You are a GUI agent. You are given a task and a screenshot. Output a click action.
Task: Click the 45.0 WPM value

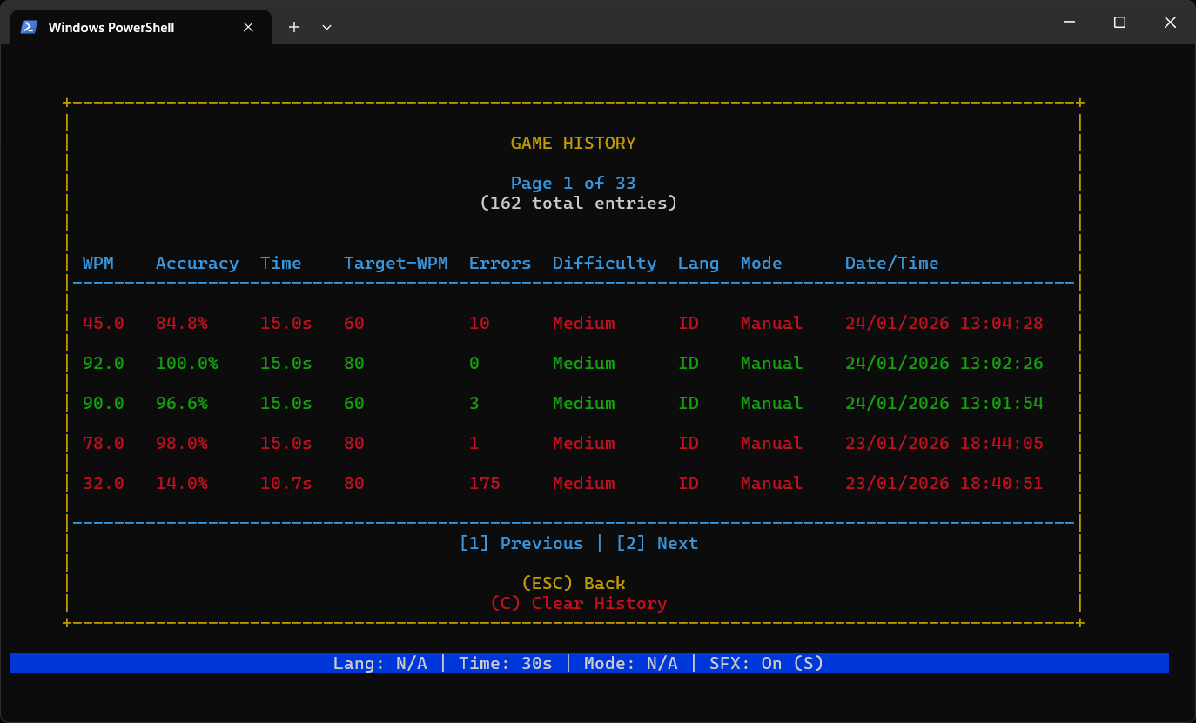pyautogui.click(x=104, y=323)
